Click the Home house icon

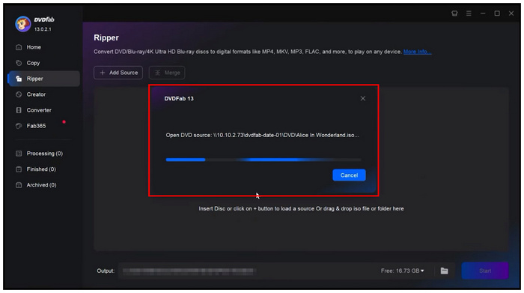[19, 47]
